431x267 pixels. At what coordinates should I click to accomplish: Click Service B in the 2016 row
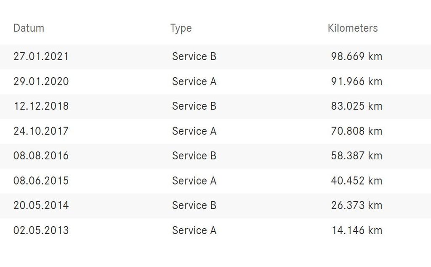tap(194, 156)
